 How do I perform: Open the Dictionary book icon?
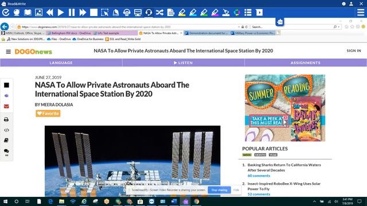pyautogui.click(x=28, y=13)
